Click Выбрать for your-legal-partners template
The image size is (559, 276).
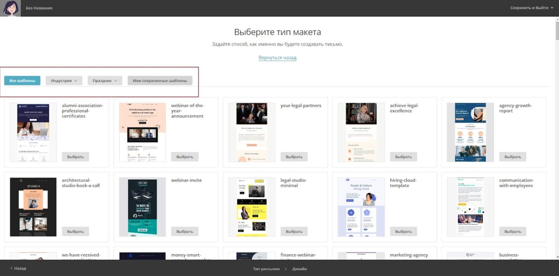[294, 157]
